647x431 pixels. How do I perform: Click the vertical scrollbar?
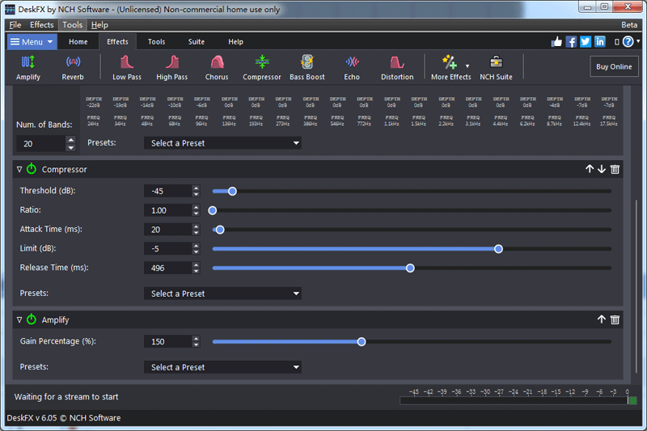pyautogui.click(x=636, y=285)
